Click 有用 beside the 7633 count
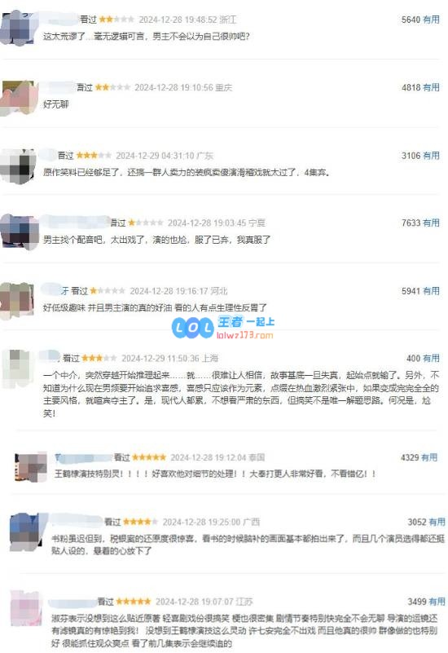The image size is (448, 653). click(431, 223)
